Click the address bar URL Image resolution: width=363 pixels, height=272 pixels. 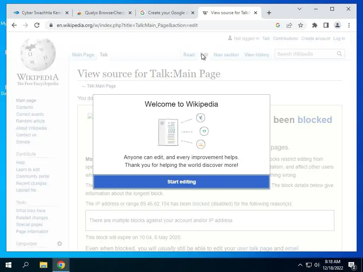click(127, 25)
